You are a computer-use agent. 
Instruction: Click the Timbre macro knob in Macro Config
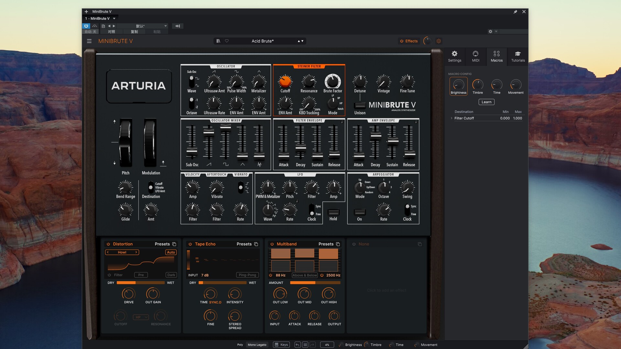tap(477, 85)
